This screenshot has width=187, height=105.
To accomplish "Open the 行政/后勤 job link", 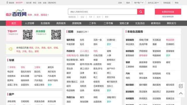I will pyautogui.click(x=98, y=55).
